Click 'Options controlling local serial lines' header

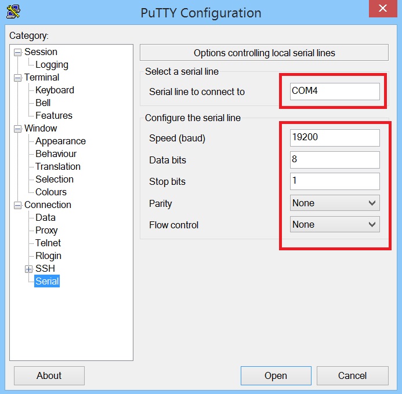264,53
